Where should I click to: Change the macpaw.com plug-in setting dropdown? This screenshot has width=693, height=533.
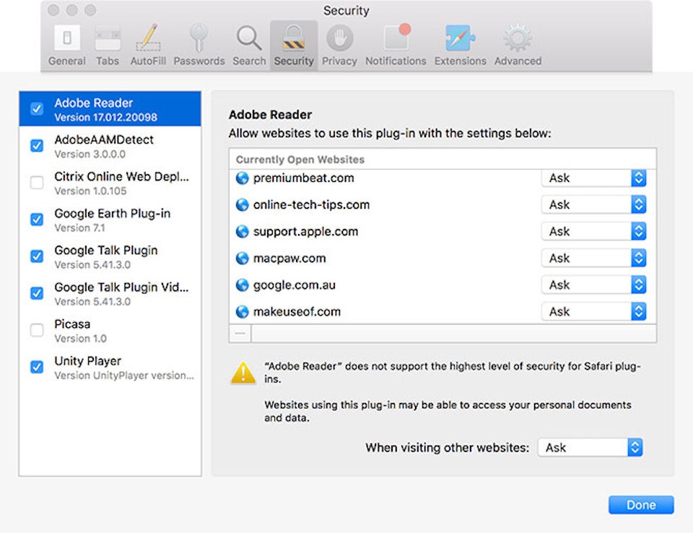click(593, 259)
